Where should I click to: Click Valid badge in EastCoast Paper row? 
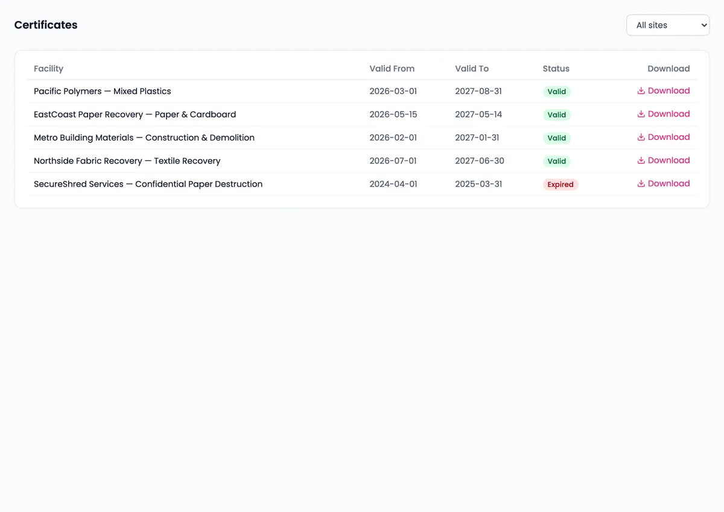pyautogui.click(x=556, y=115)
